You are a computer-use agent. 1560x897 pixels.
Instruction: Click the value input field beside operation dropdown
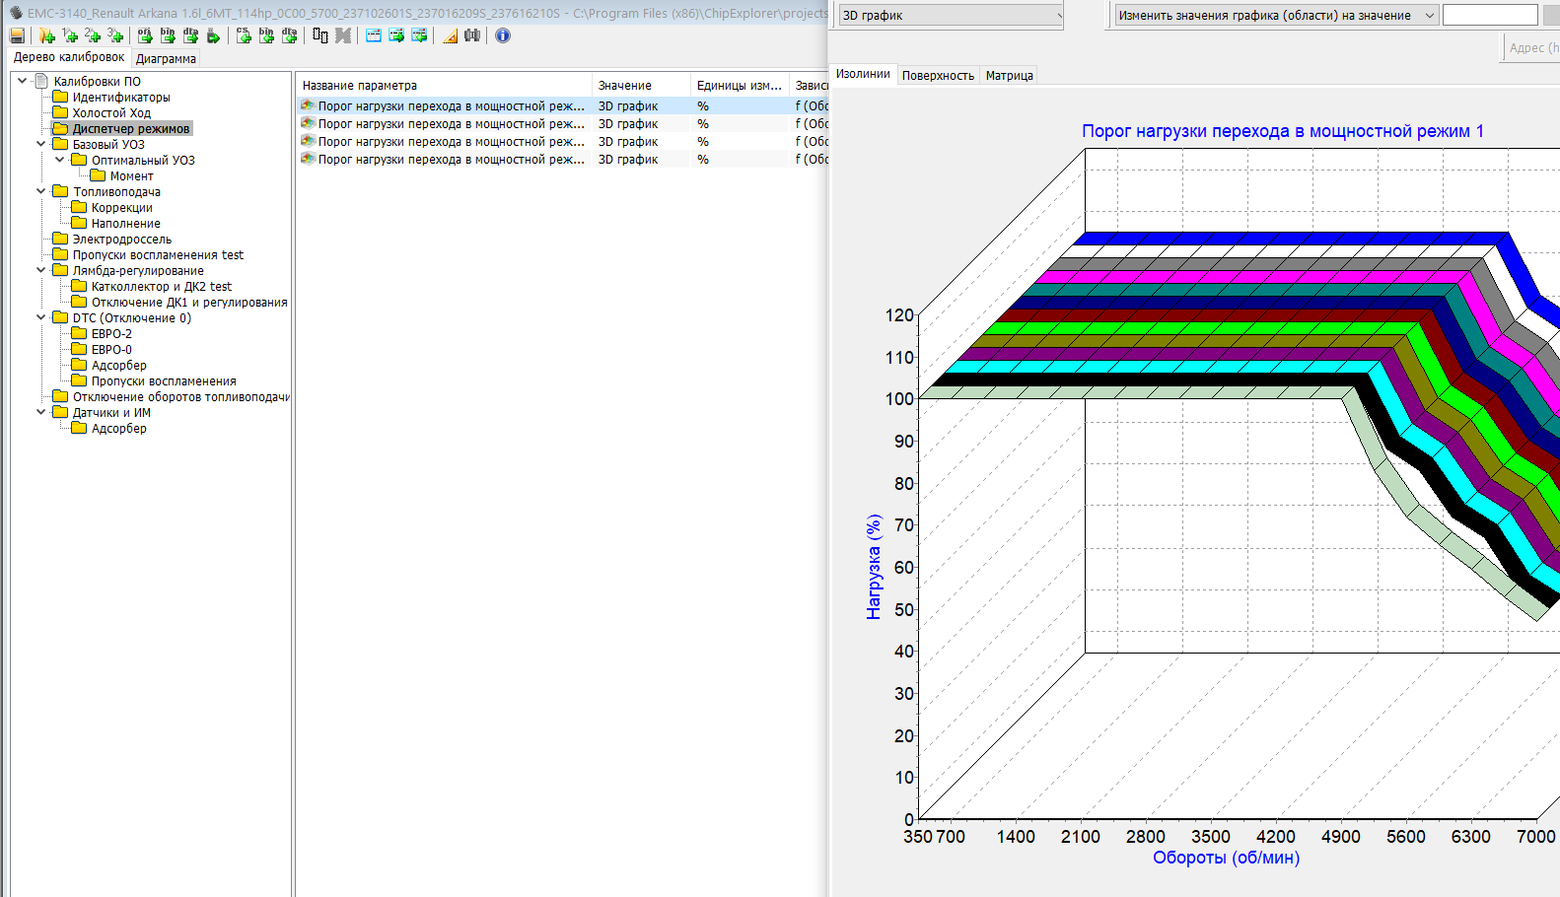(1489, 16)
